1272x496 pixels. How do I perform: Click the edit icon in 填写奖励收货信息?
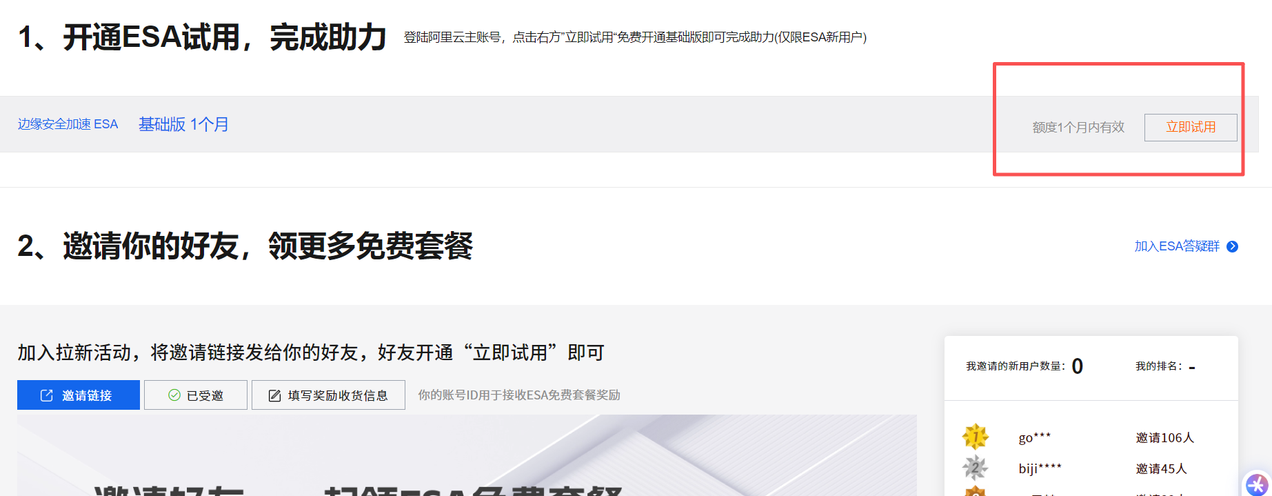274,395
